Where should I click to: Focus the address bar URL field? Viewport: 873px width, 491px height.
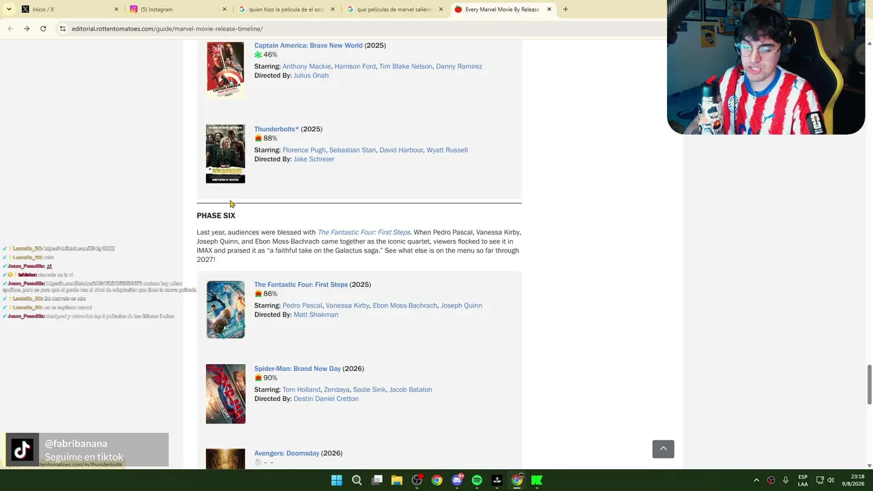(x=361, y=29)
